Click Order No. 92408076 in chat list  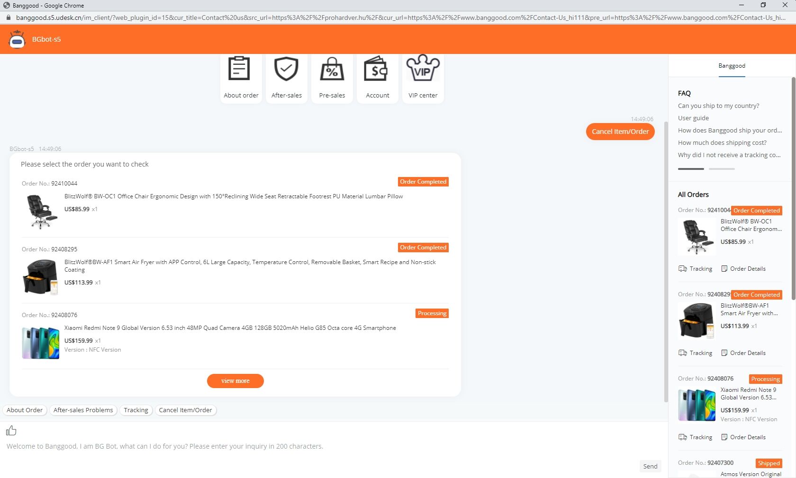[49, 315]
